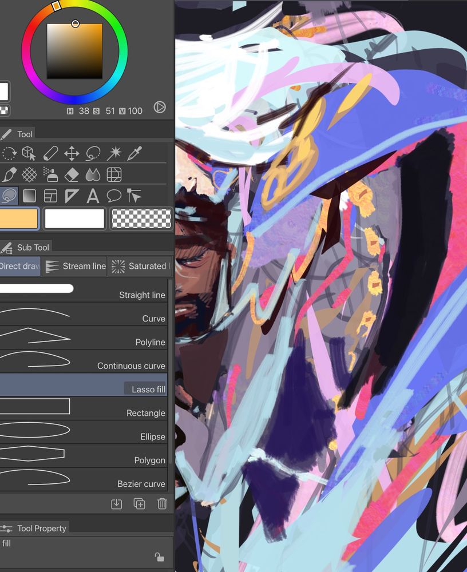Delete the sub tool with trash icon

(x=162, y=503)
